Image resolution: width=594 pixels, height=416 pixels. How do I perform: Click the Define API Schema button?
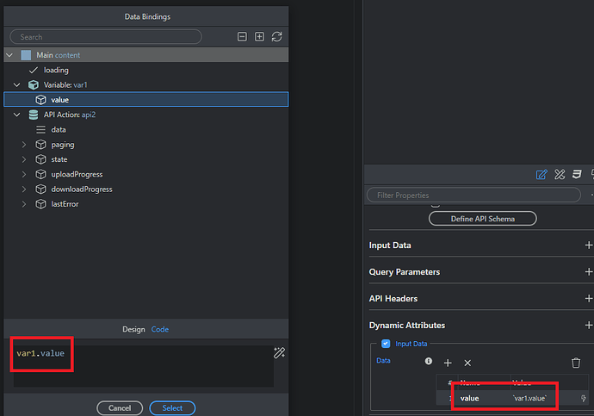[x=483, y=219]
